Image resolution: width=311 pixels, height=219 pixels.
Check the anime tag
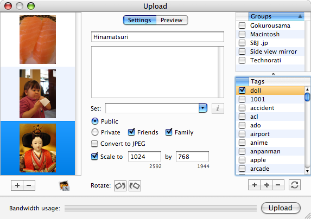tap(242, 143)
